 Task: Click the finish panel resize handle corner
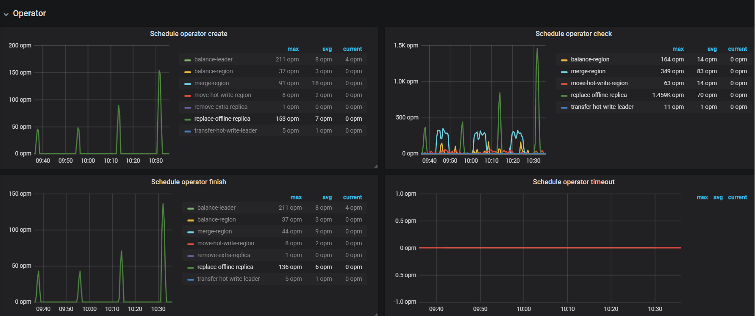pos(376,314)
